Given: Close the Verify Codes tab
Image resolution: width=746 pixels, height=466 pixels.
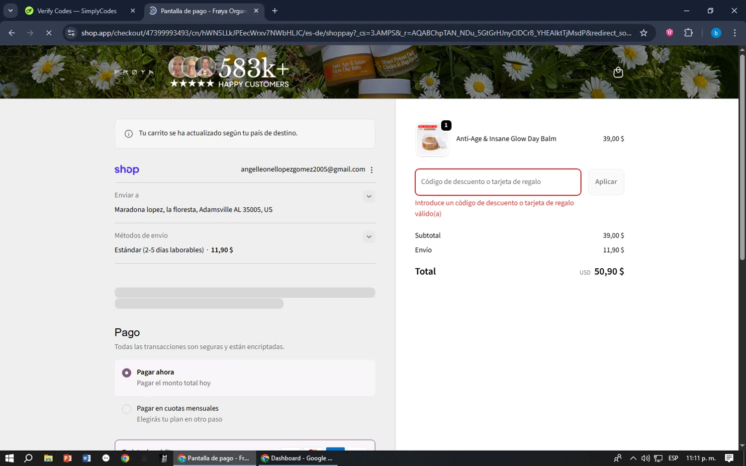Looking at the screenshot, I should [x=132, y=10].
